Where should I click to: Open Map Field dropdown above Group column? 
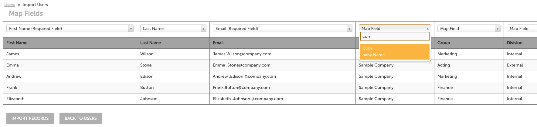pyautogui.click(x=469, y=28)
